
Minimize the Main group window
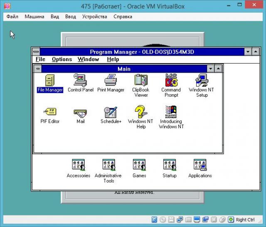pyautogui.click(x=211, y=69)
